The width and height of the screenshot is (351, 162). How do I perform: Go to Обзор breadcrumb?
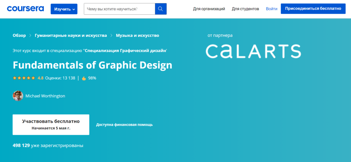[19, 36]
